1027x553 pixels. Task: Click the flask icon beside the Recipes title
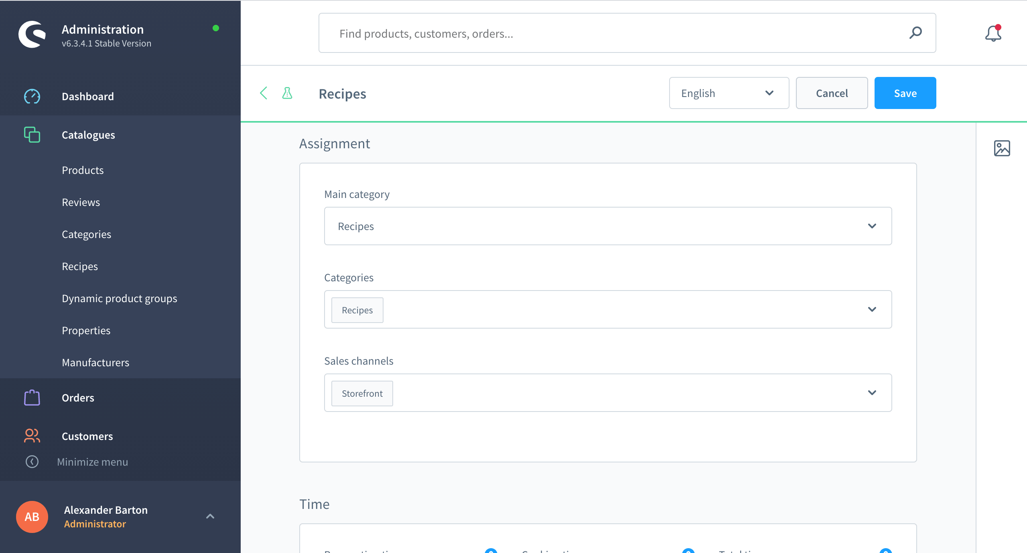pyautogui.click(x=287, y=93)
